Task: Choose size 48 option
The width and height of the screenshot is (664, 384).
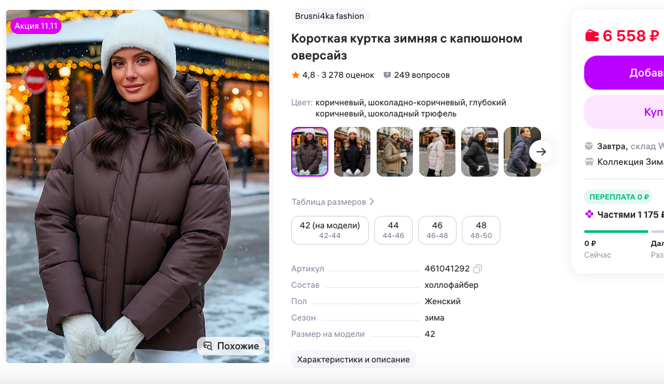Action: coord(481,230)
